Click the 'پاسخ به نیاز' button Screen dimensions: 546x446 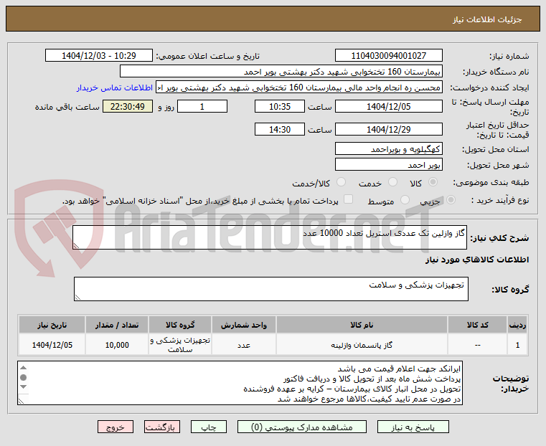pyautogui.click(x=413, y=427)
